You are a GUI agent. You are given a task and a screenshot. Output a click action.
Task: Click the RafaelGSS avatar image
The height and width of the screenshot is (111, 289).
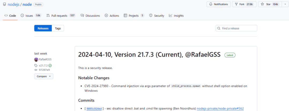(36, 60)
